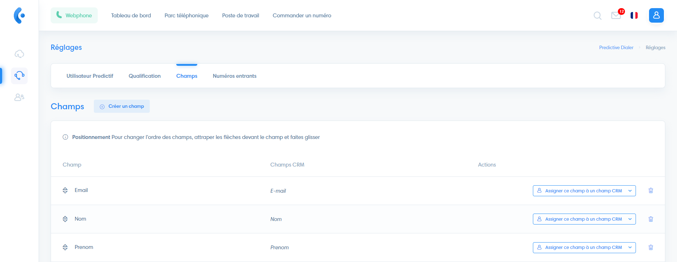This screenshot has height=262, width=677.
Task: Click the Réglages breadcrumb item
Action: pos(655,47)
